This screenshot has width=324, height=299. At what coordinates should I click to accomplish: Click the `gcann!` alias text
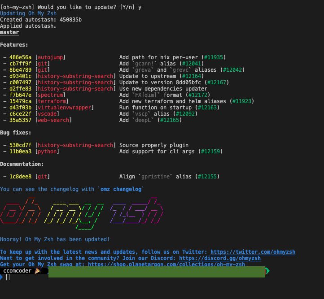click(x=144, y=64)
